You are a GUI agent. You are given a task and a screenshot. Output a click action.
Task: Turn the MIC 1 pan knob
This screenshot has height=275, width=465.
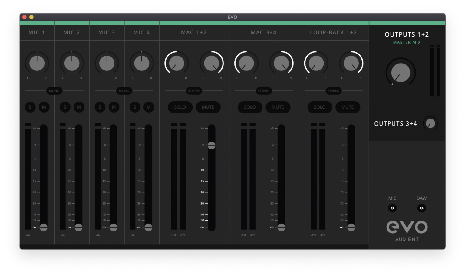(x=37, y=64)
